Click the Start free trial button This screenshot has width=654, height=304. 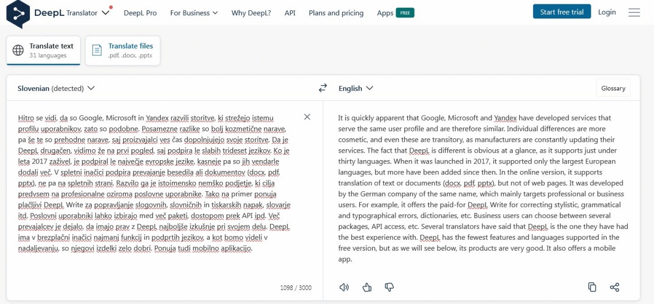coord(562,12)
